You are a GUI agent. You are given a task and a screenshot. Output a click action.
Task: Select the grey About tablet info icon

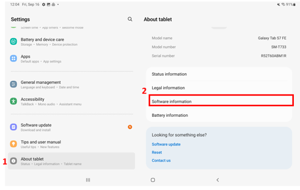pos(13,161)
